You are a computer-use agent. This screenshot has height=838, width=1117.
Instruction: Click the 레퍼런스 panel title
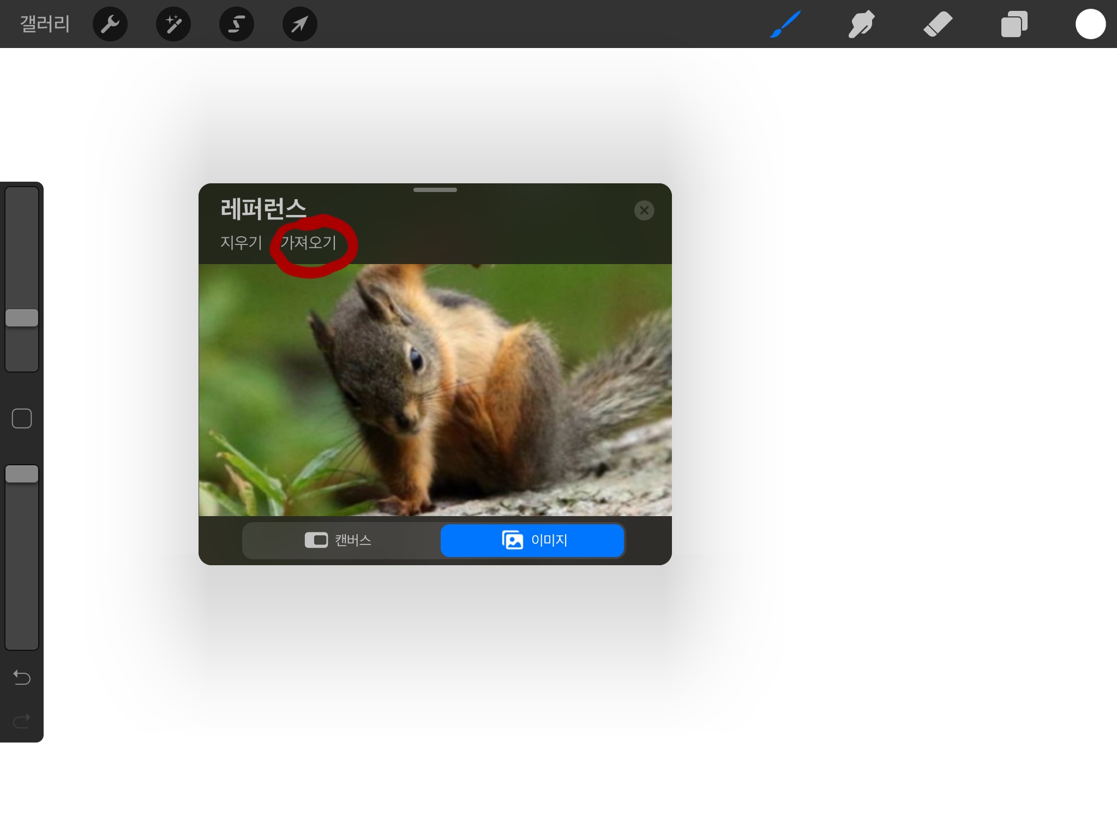pyautogui.click(x=263, y=209)
